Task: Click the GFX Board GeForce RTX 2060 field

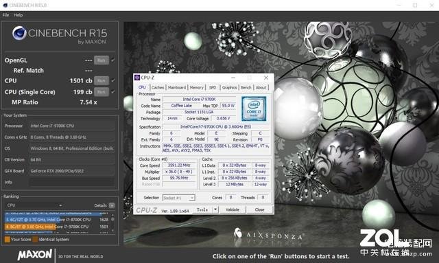Action: 72,171
